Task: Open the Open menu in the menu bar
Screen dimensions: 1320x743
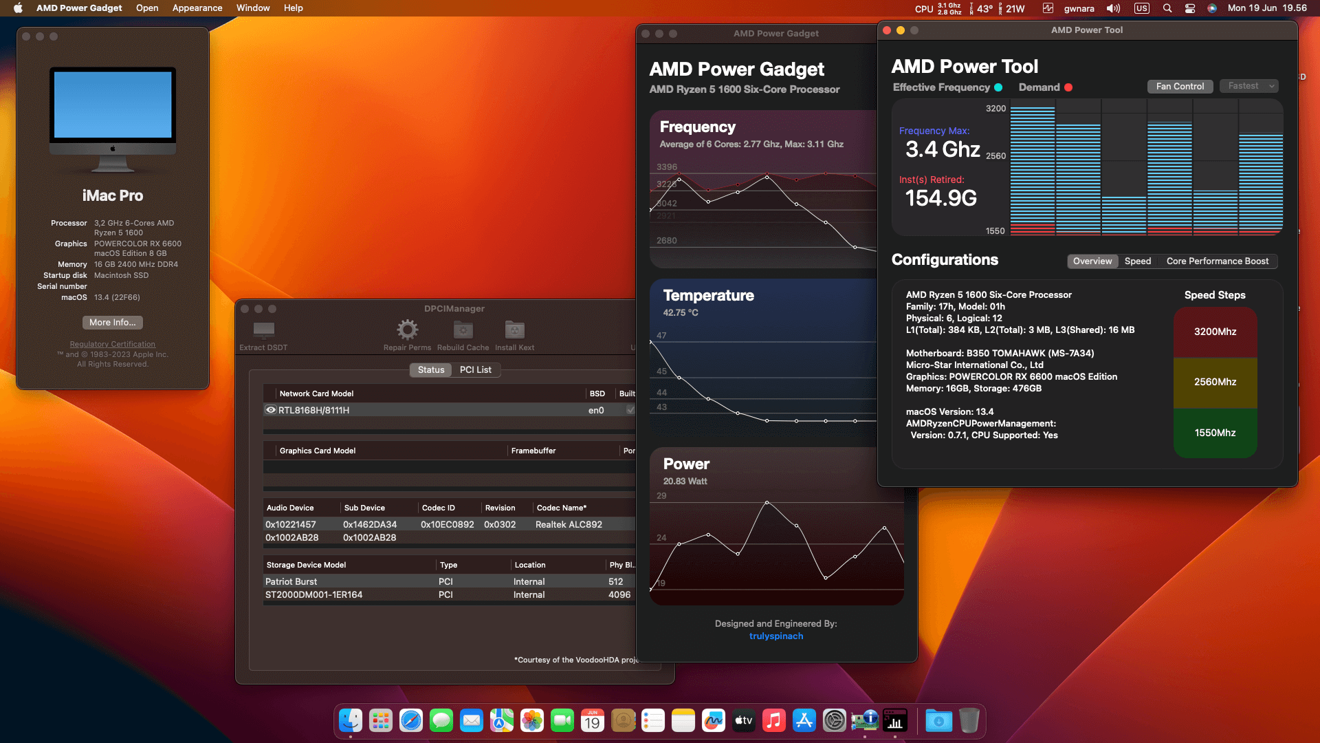Action: [x=147, y=8]
